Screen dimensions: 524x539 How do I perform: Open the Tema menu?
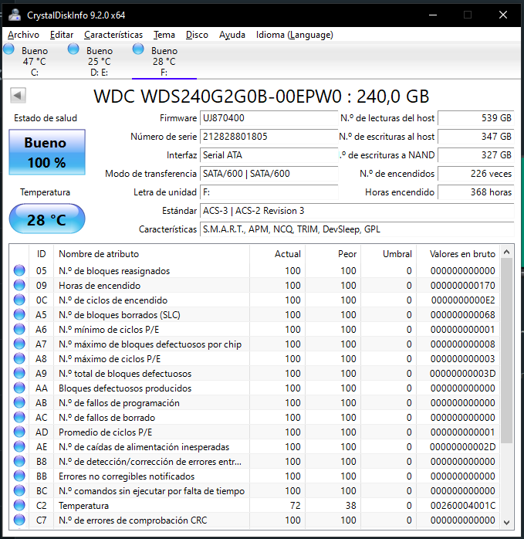(x=164, y=35)
